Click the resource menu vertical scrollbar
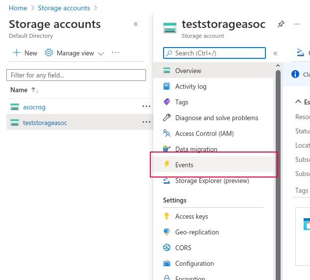This screenshot has width=310, height=280. tap(278, 175)
